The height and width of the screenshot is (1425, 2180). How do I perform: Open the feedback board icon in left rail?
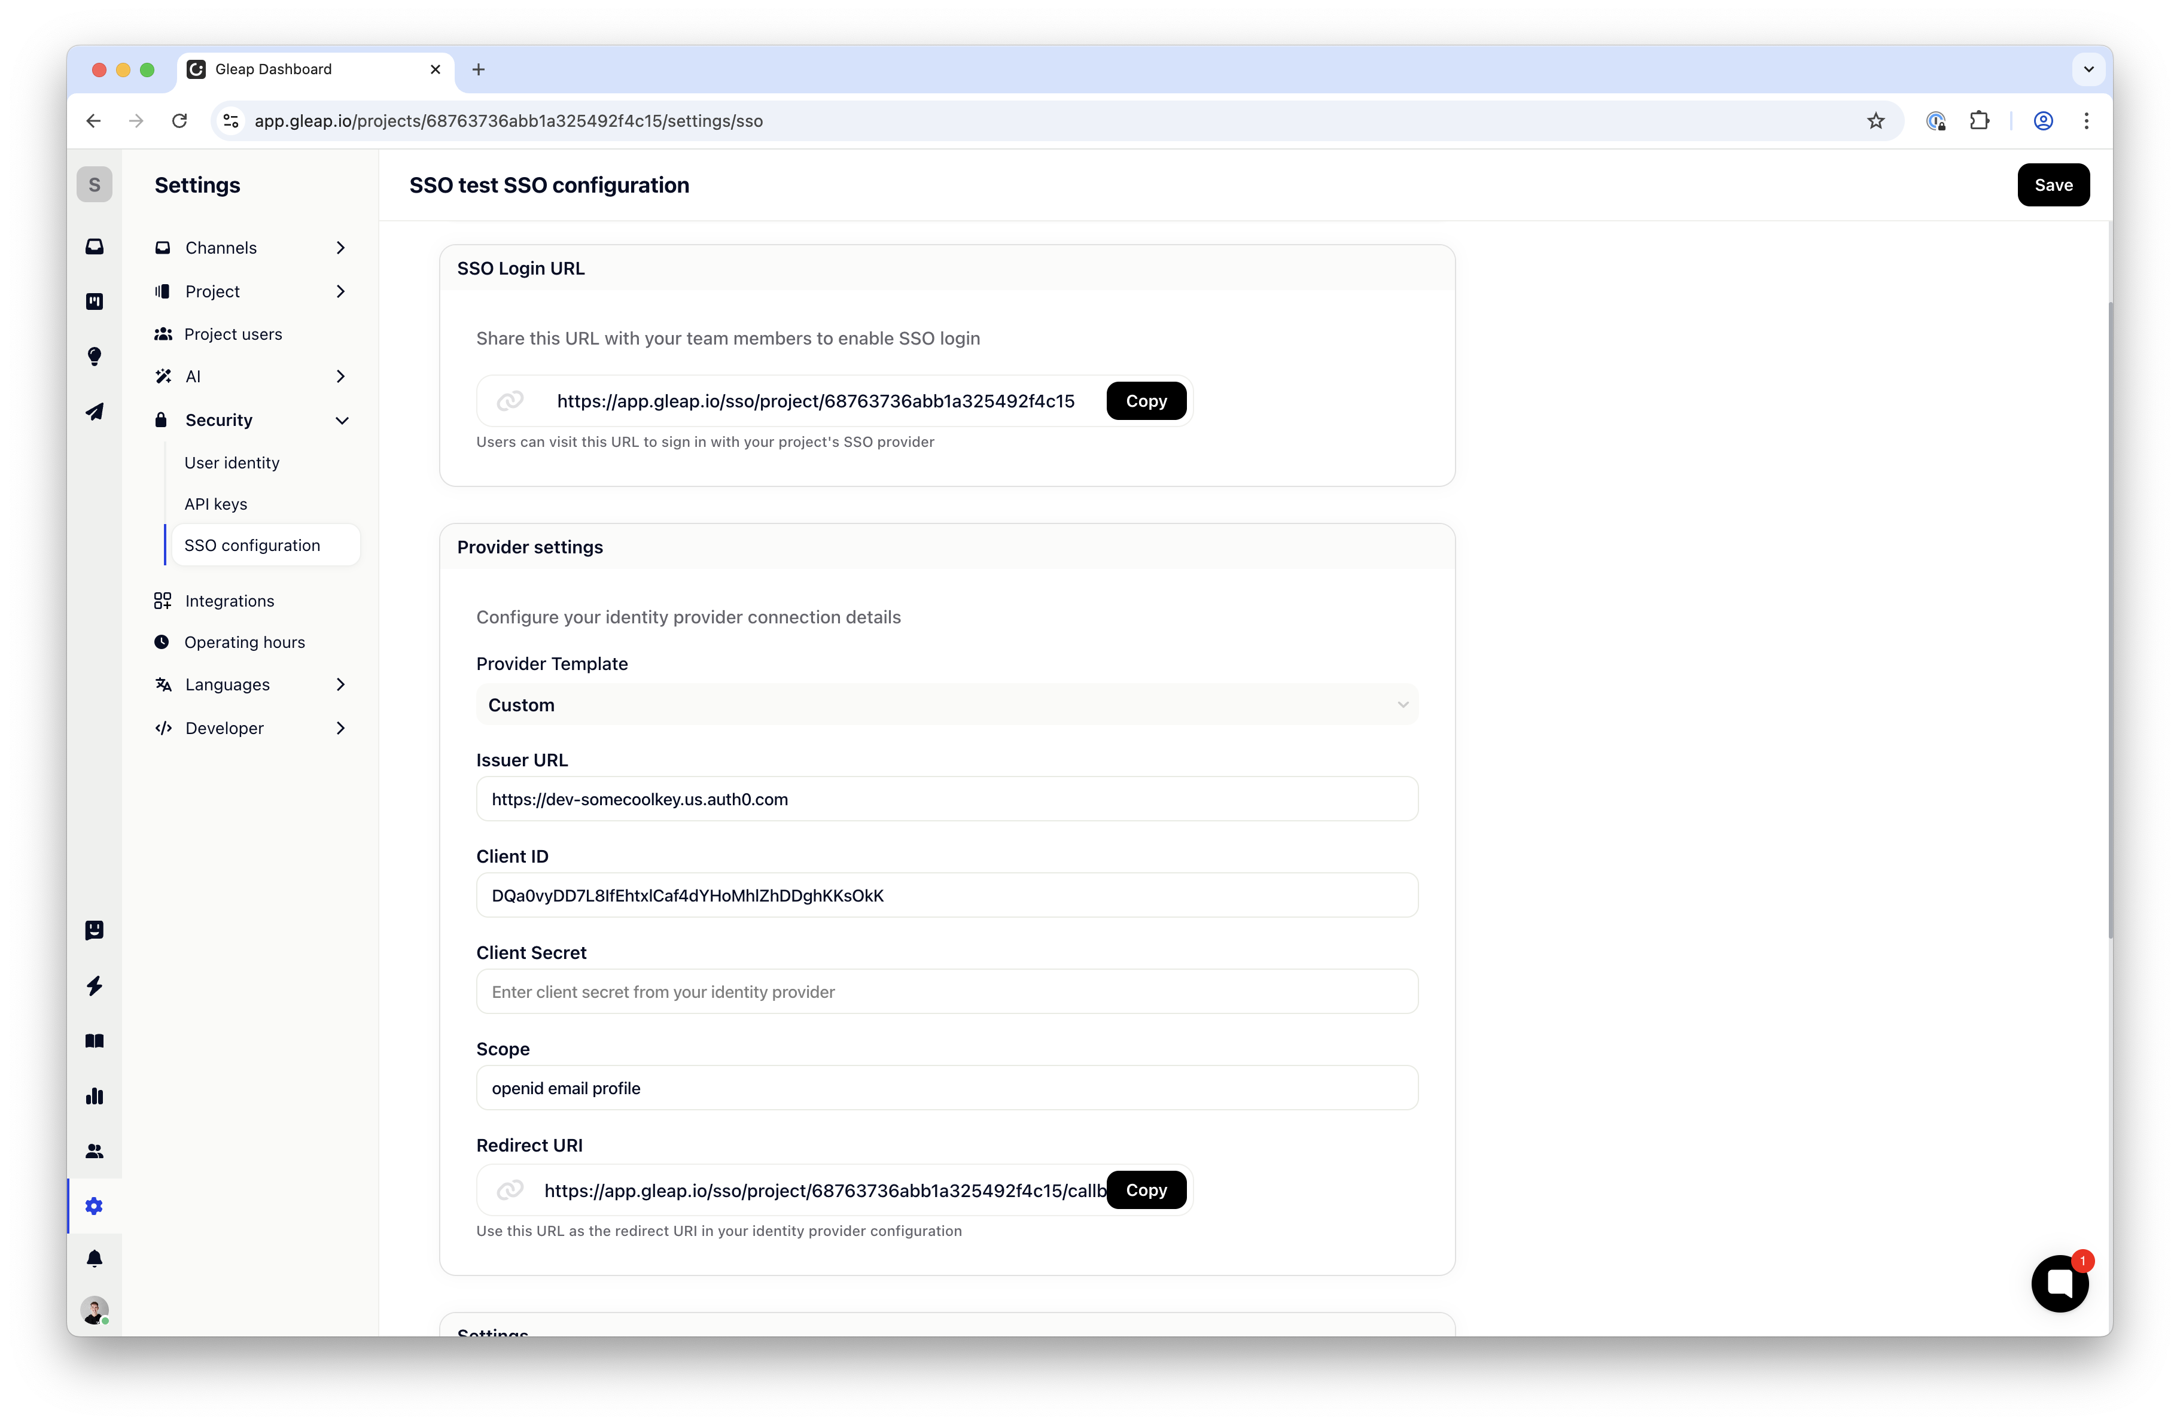(x=95, y=302)
